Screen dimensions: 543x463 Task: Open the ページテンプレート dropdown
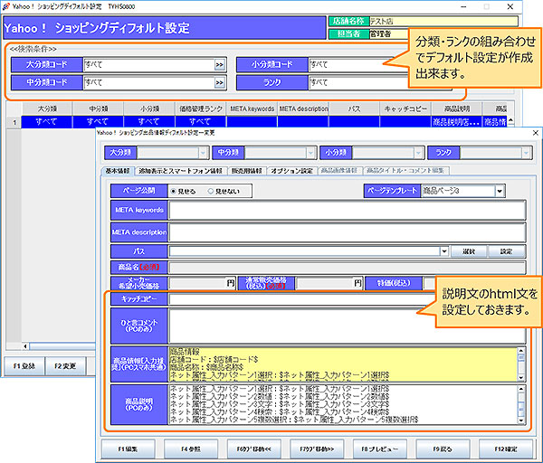point(500,192)
